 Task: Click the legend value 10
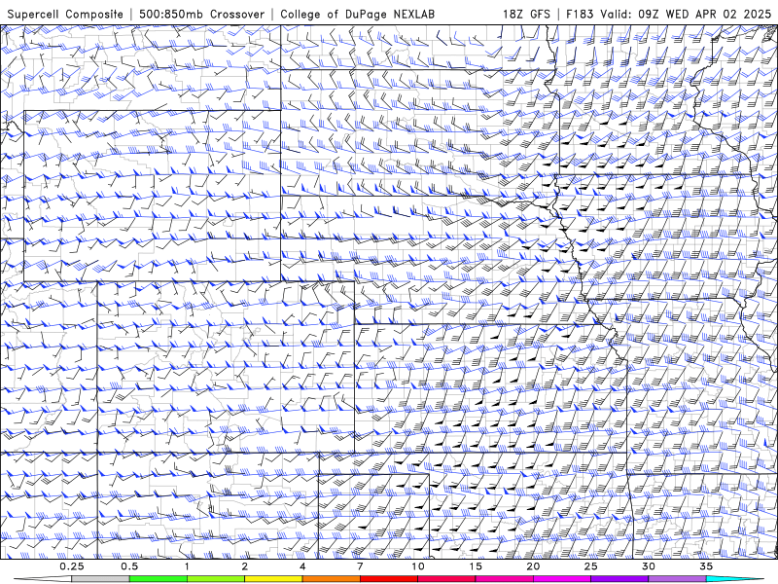(x=418, y=566)
